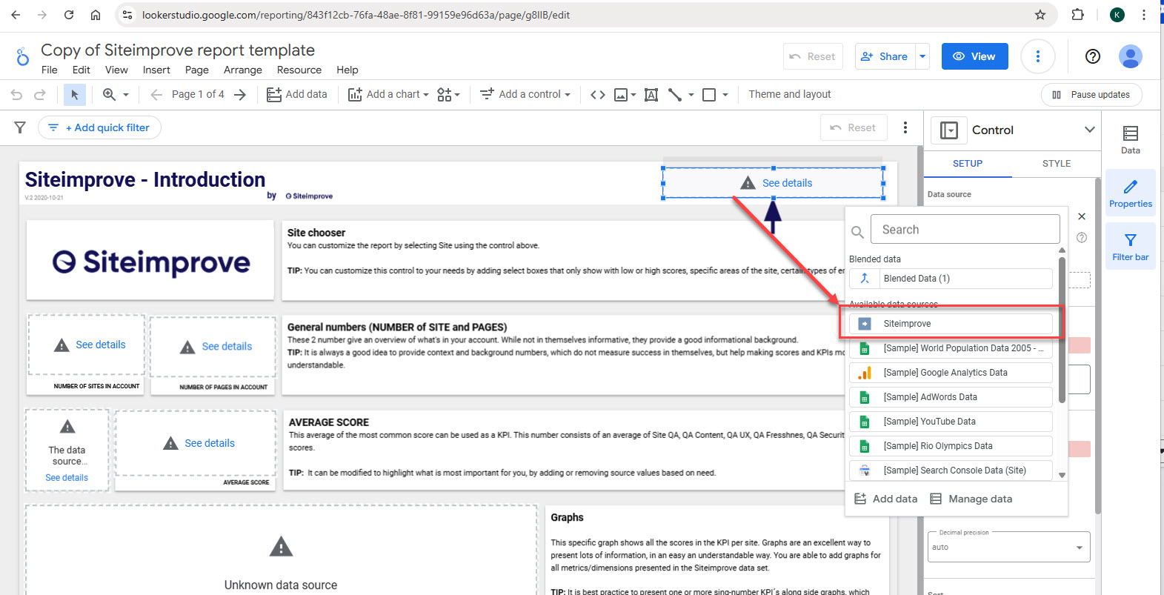Select the line drawing tool
This screenshot has height=595, width=1164.
pyautogui.click(x=674, y=95)
